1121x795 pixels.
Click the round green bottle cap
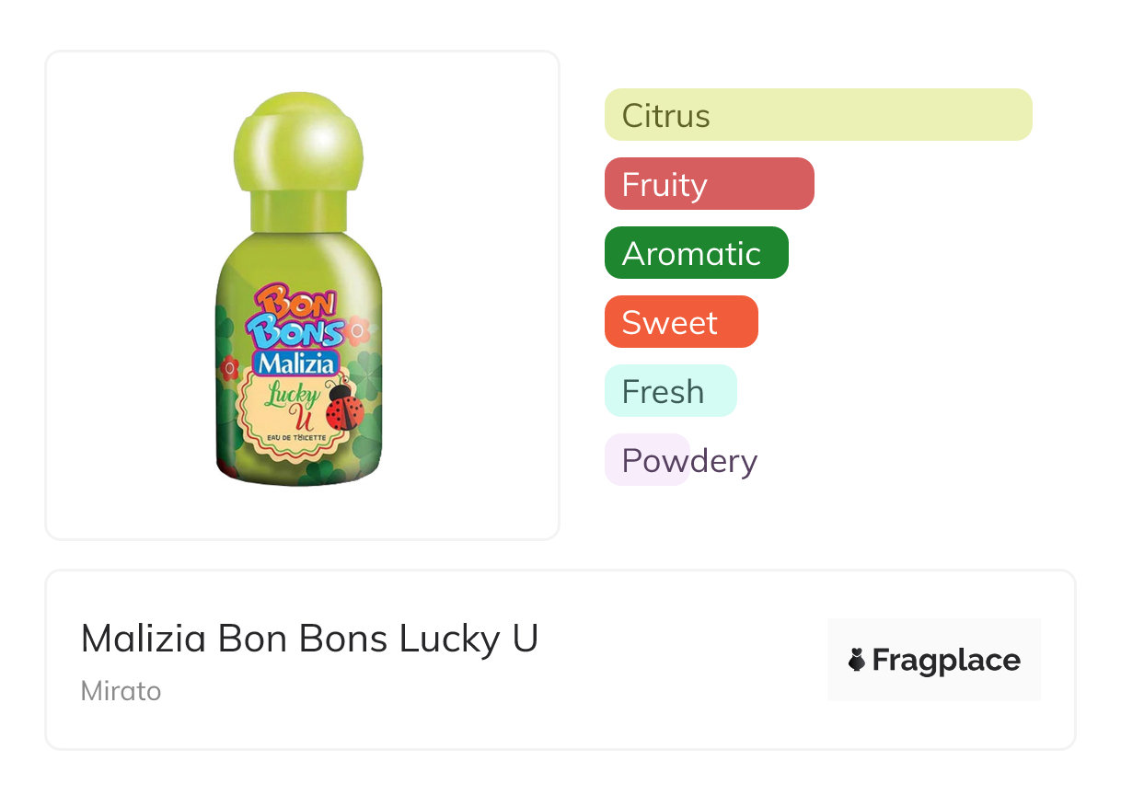click(x=298, y=141)
